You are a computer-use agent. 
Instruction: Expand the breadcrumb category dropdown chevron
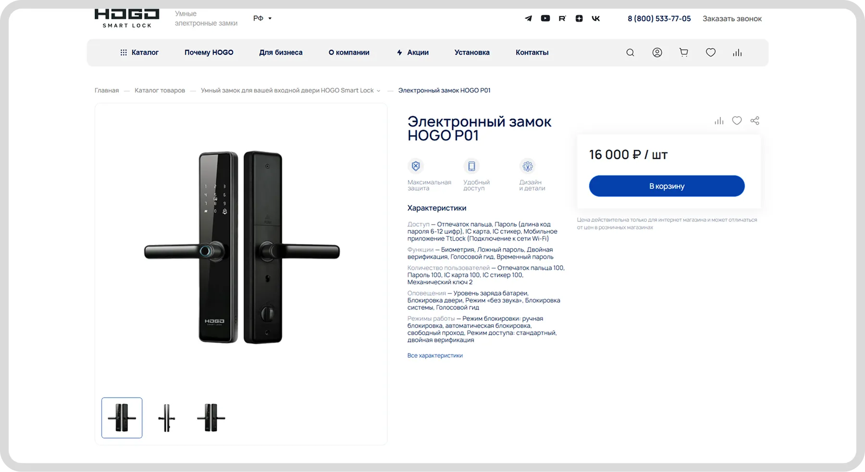379,91
